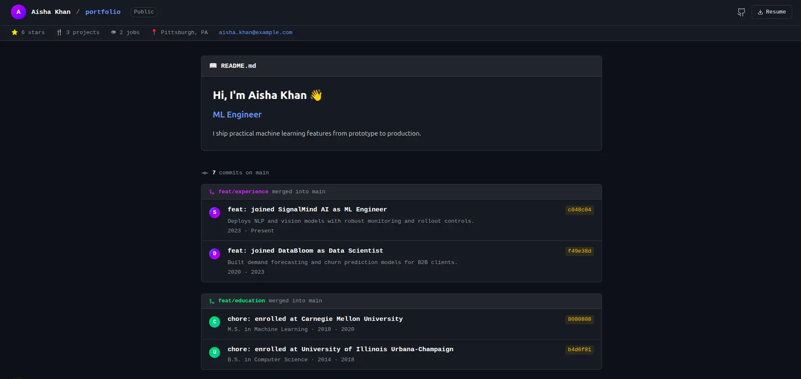Click the GitHub icon in the header
Image resolution: width=801 pixels, height=379 pixels.
(x=741, y=12)
